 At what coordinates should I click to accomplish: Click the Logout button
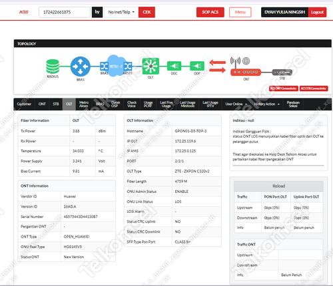click(x=317, y=12)
